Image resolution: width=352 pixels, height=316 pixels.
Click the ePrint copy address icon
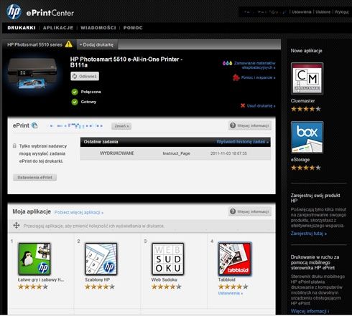click(x=34, y=125)
